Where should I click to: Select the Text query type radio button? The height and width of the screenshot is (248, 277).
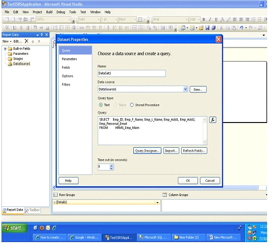[x=101, y=105]
